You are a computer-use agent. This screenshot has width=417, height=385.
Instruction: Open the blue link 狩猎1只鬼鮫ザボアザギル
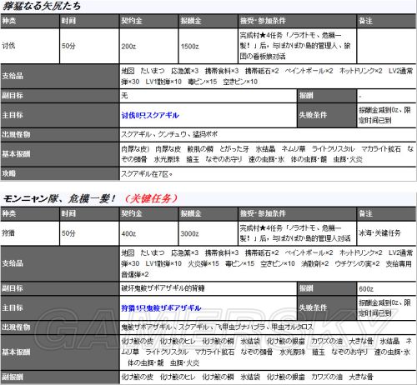pos(161,308)
